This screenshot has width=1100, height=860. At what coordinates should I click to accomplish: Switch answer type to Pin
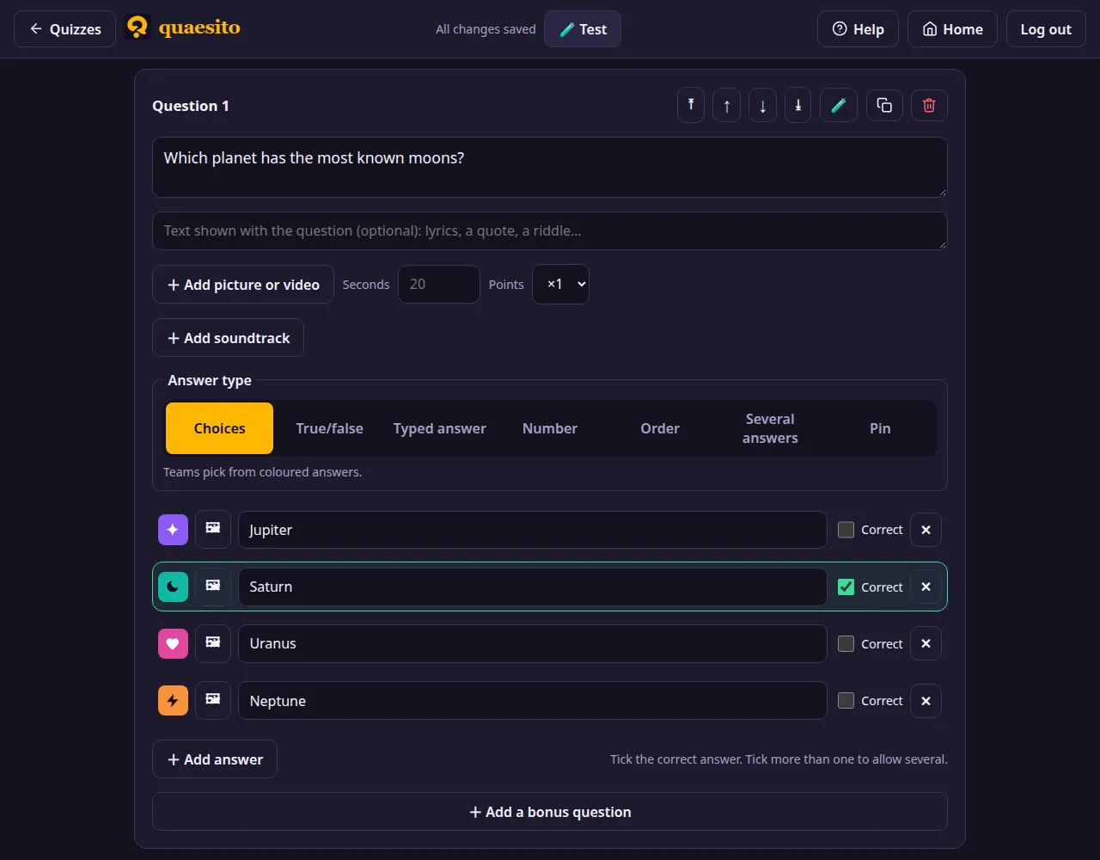[x=880, y=428]
